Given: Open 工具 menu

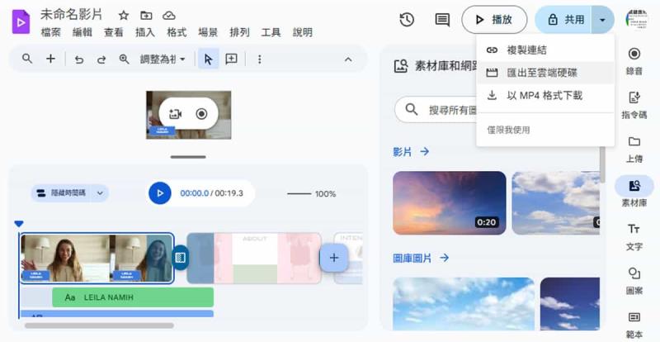Looking at the screenshot, I should pyautogui.click(x=271, y=32).
